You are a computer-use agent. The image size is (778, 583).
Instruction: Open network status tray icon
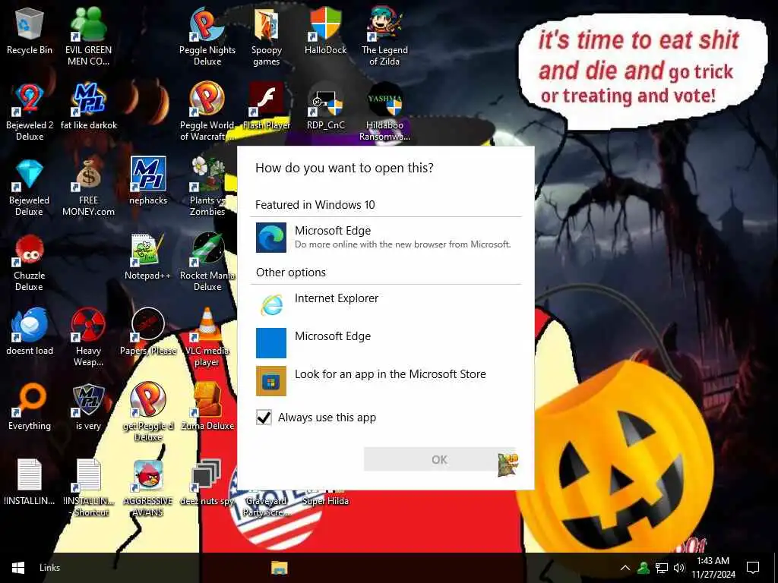pos(662,568)
